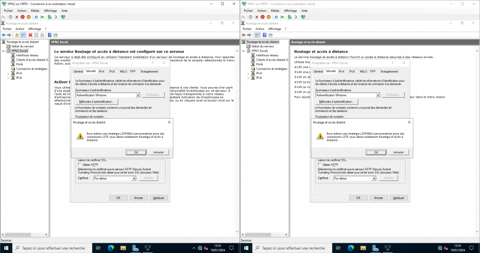480x253 pixels.
Task: Switch to Enregistrement tab in VPN1 properties
Action: [389, 71]
